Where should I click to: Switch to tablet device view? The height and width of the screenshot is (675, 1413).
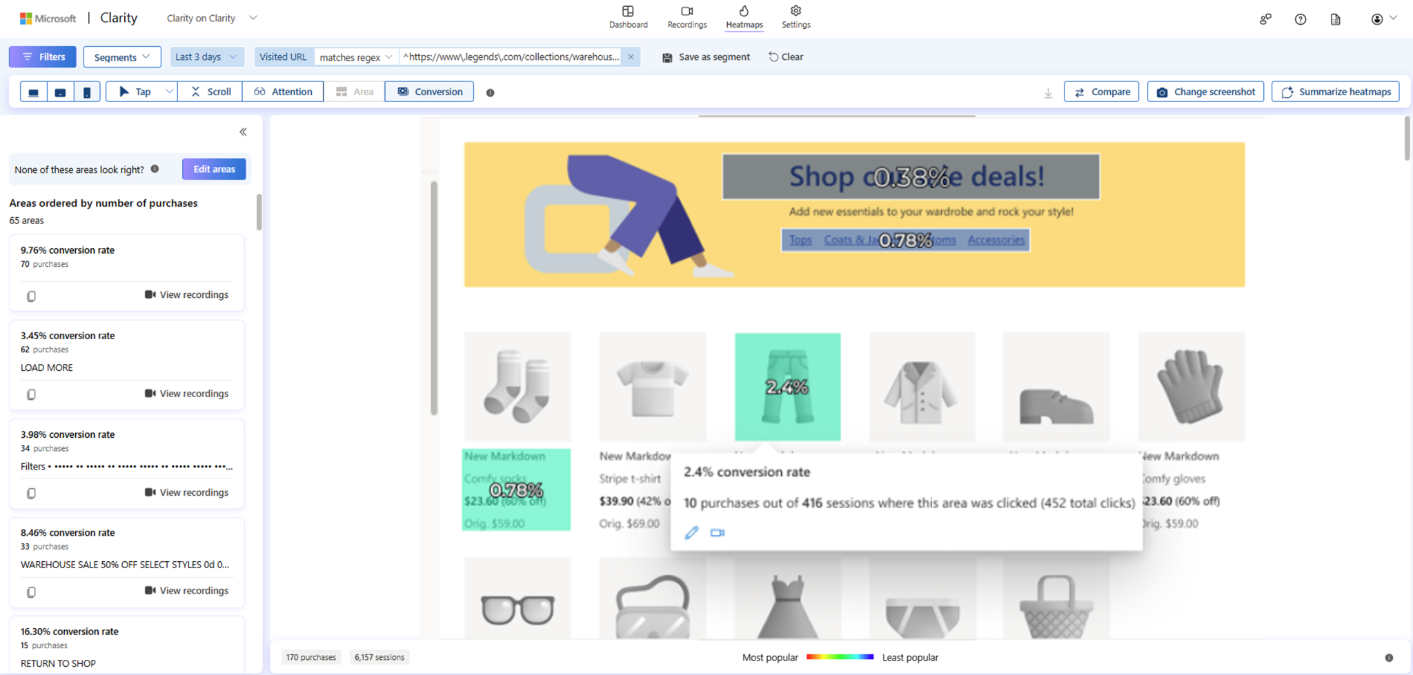(60, 91)
